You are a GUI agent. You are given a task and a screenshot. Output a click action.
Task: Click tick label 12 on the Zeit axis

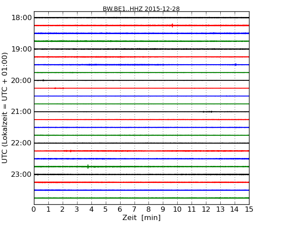tap(206, 209)
